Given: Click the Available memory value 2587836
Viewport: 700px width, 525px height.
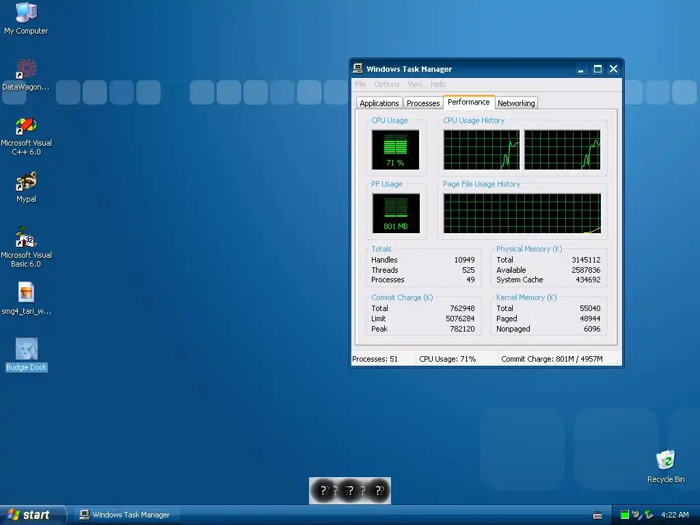Looking at the screenshot, I should pyautogui.click(x=586, y=270).
